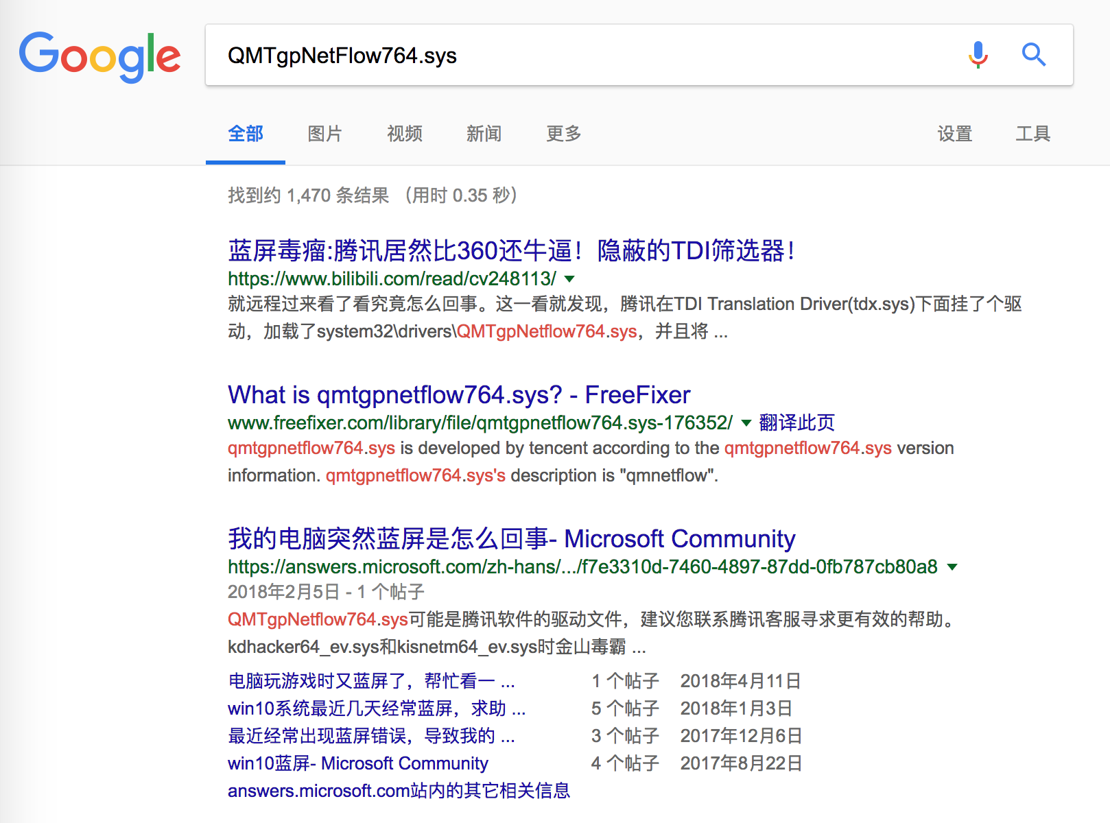1110x823 pixels.
Task: Open 工具 search tools
Action: point(1033,134)
